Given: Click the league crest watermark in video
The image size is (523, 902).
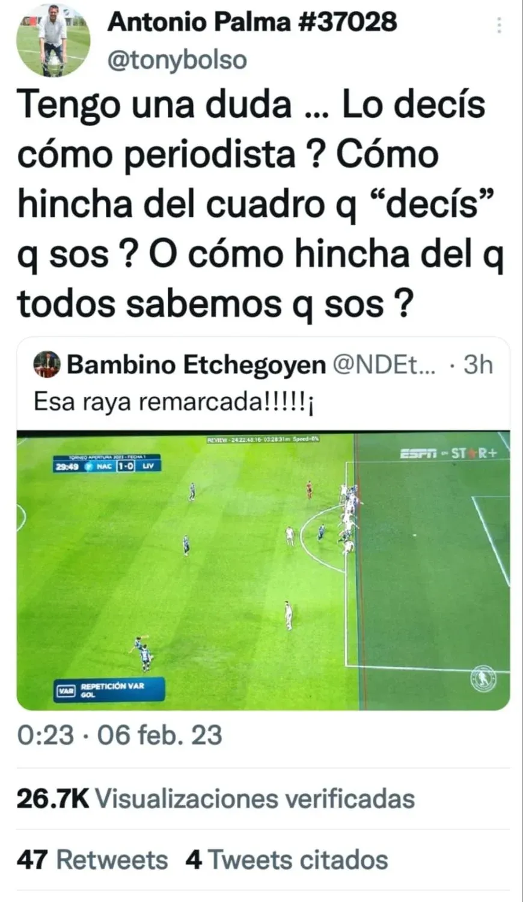Looking at the screenshot, I should click(x=483, y=678).
